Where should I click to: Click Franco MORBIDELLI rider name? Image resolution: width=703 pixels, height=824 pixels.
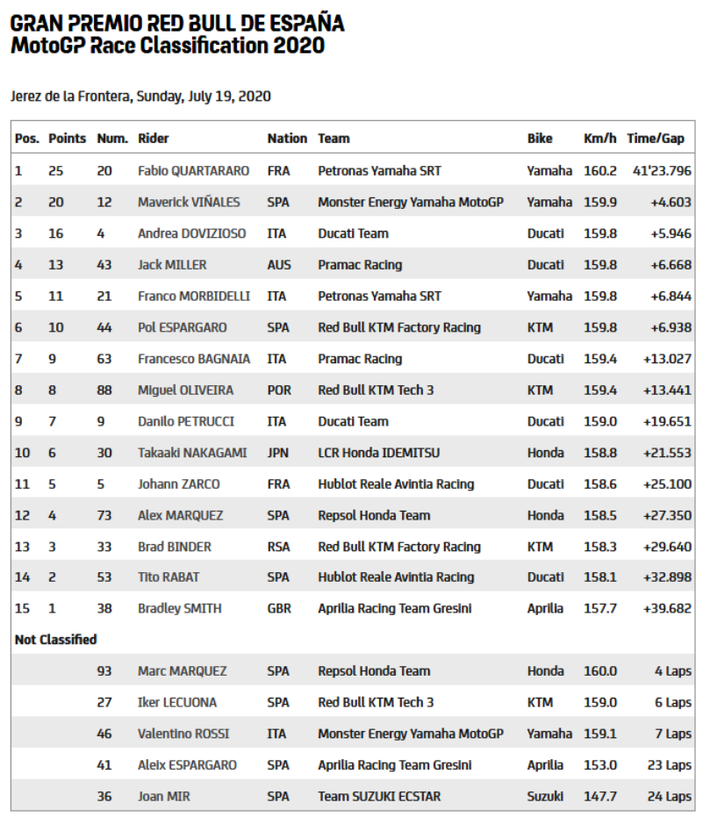(194, 297)
